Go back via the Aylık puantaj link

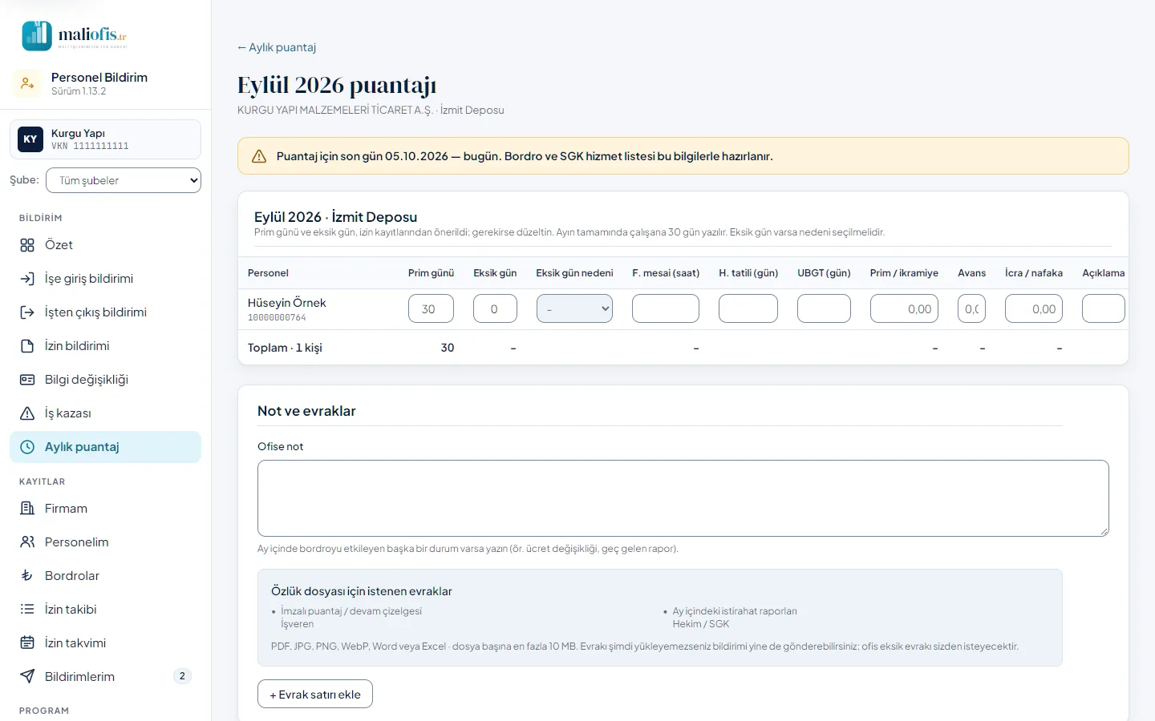coord(277,47)
